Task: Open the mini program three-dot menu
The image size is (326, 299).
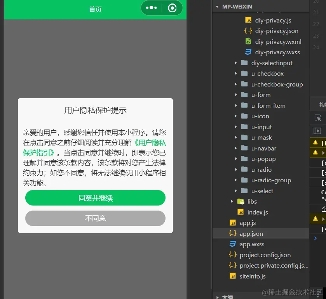Action: tap(152, 8)
